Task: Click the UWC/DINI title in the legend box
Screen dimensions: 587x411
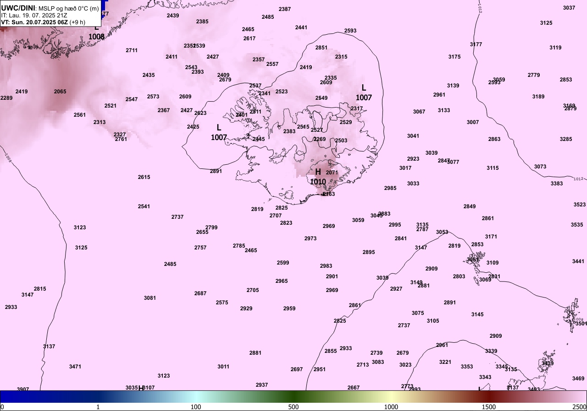Action: coord(18,8)
